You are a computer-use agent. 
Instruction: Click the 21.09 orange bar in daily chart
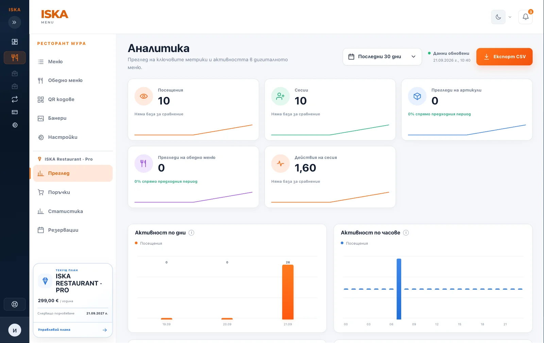pyautogui.click(x=288, y=292)
